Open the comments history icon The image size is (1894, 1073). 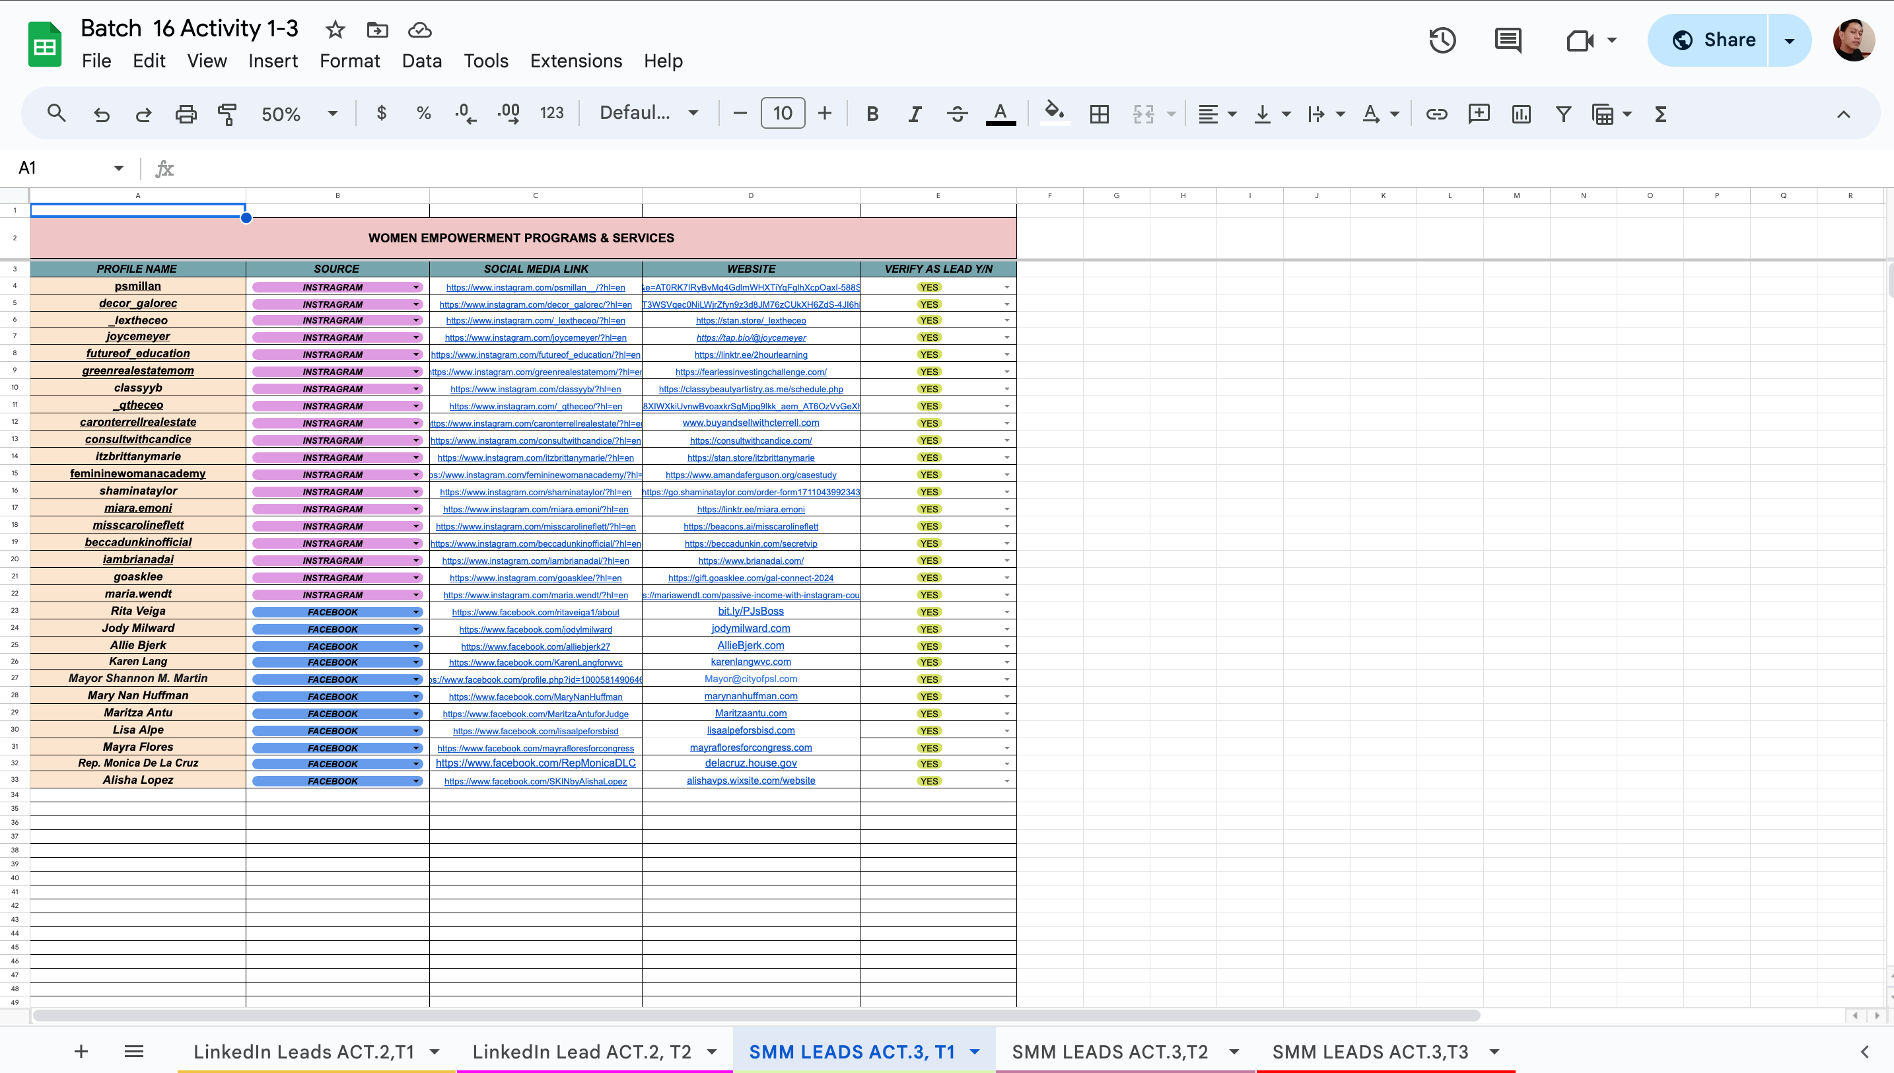click(x=1507, y=40)
